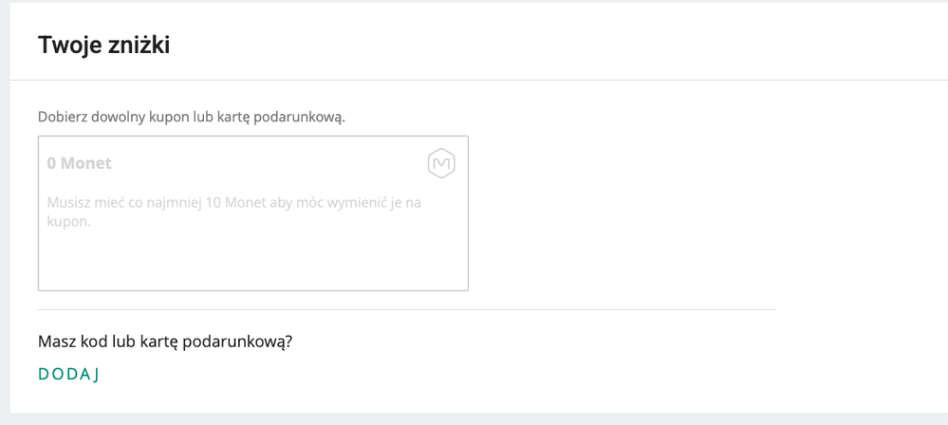
Task: Select the 0 Monet coupon card
Action: pyautogui.click(x=253, y=213)
